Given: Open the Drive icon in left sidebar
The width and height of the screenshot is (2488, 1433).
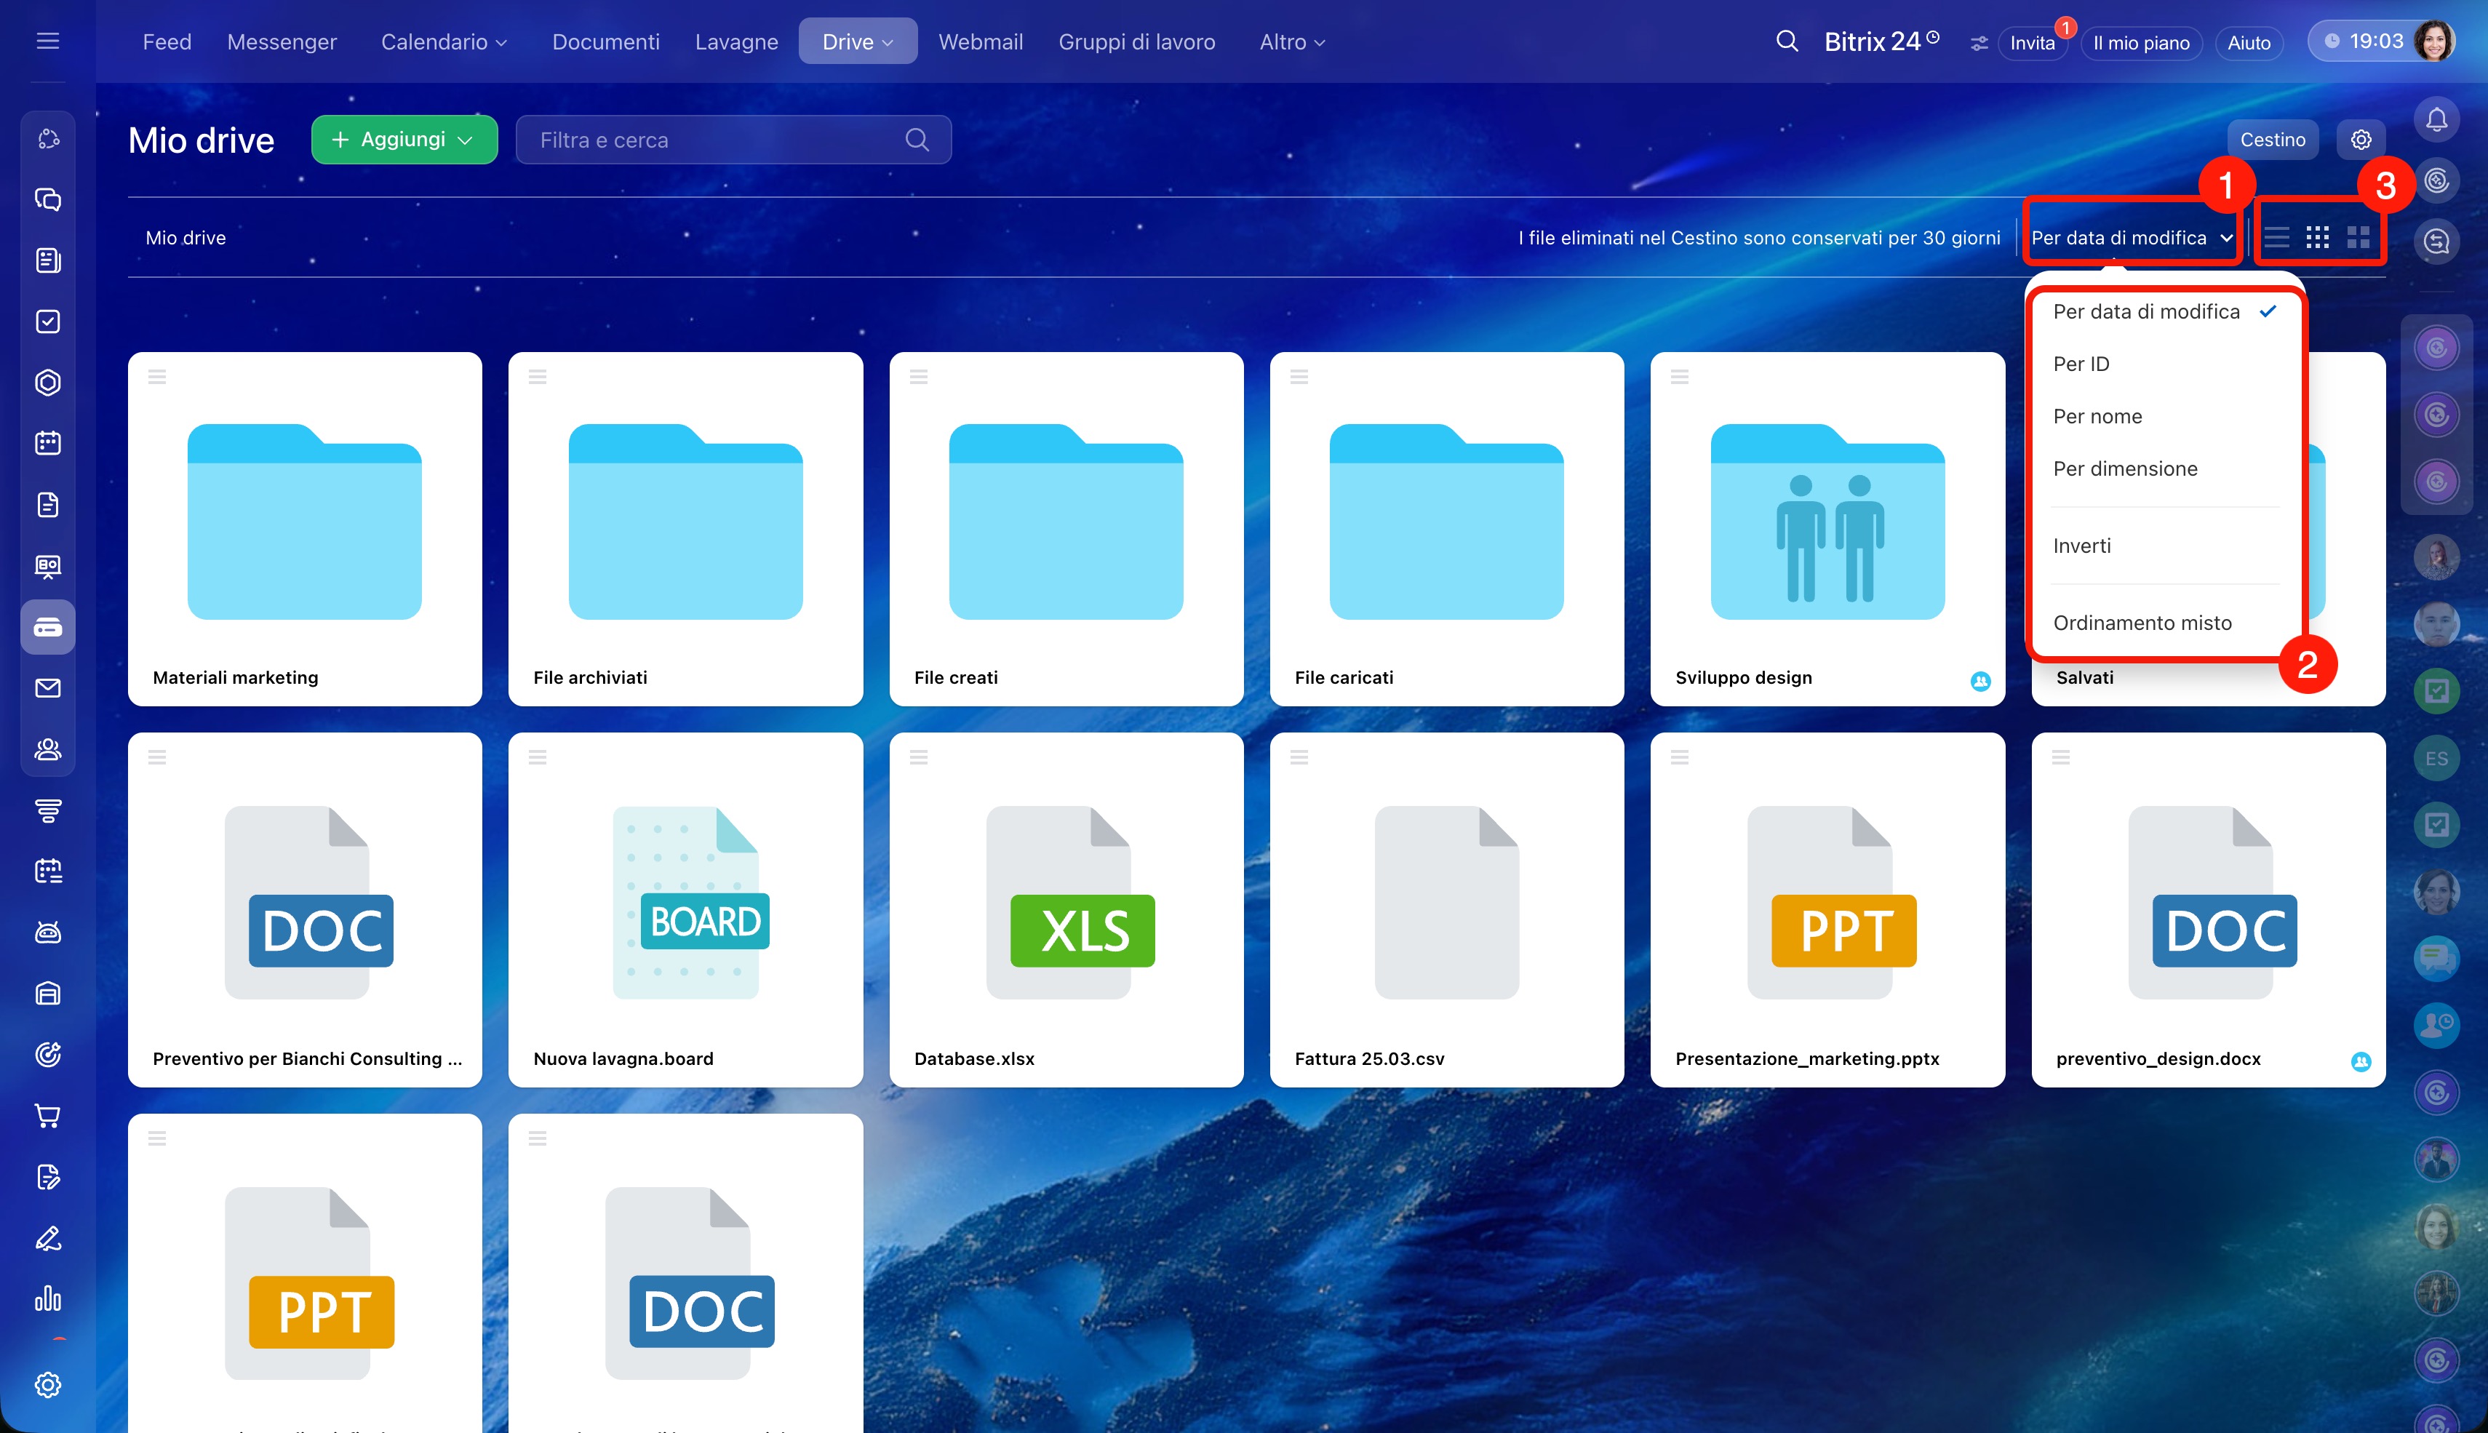Looking at the screenshot, I should [x=48, y=627].
